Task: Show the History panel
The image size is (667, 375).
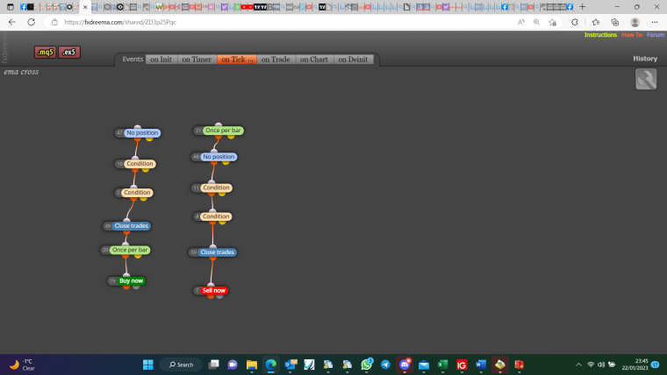Action: [645, 59]
